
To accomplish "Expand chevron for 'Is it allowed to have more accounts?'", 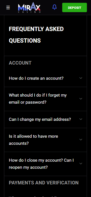I will [x=81, y=139].
